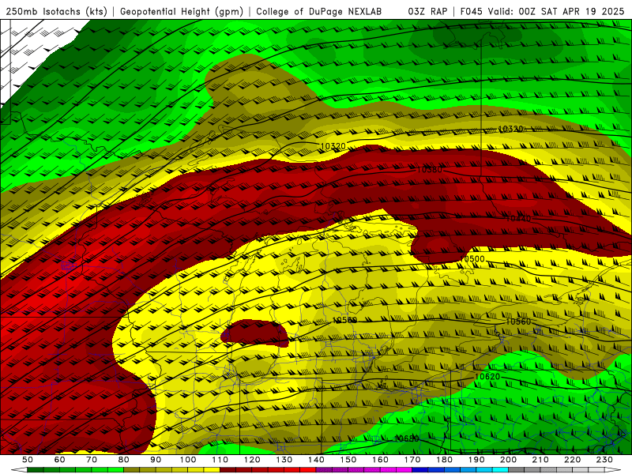Click the 220 label on the color scale
Screen dimensions: 632x474
pyautogui.click(x=572, y=460)
